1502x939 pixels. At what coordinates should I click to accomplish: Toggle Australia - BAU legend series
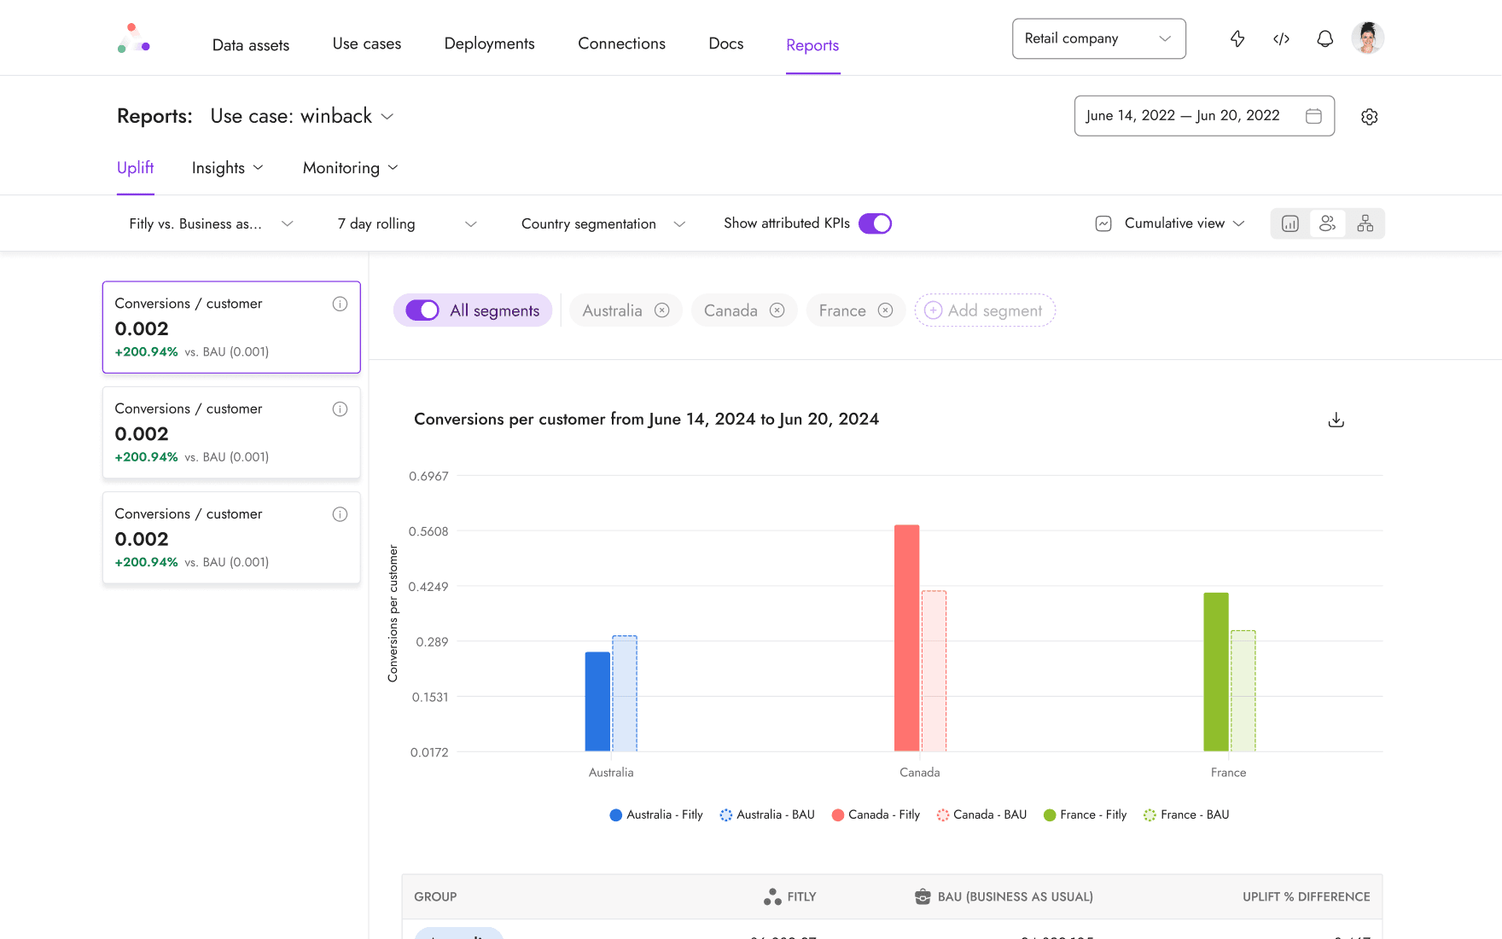coord(767,814)
